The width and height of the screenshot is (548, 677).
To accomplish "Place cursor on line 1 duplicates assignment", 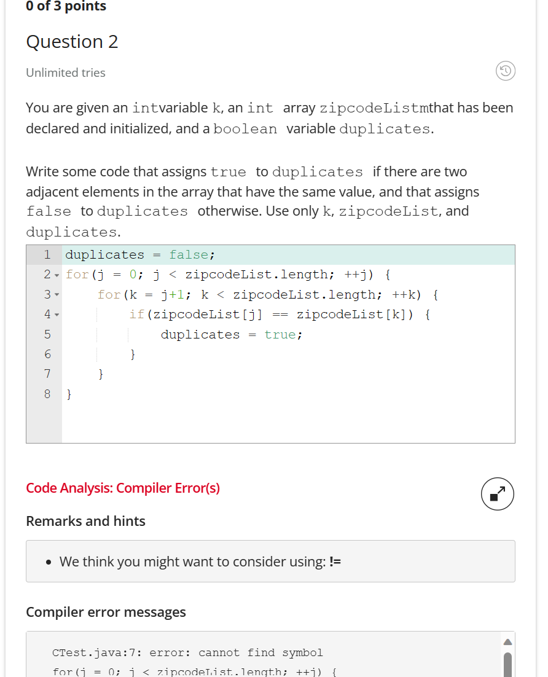I will click(141, 254).
